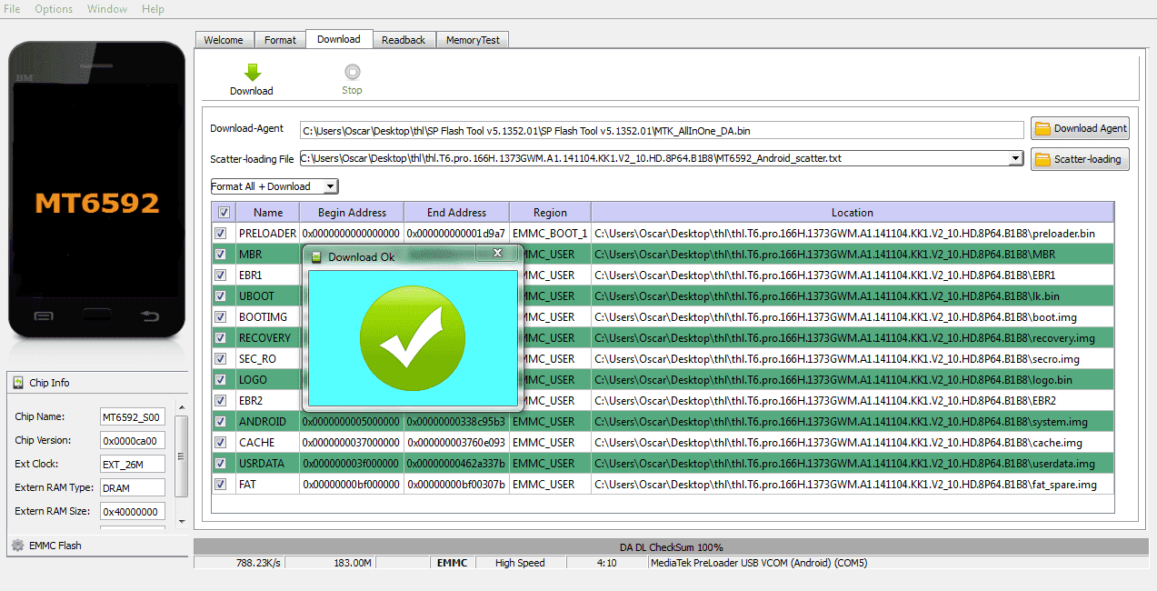Tap the phone back key icon
This screenshot has width=1157, height=591.
coord(149,316)
